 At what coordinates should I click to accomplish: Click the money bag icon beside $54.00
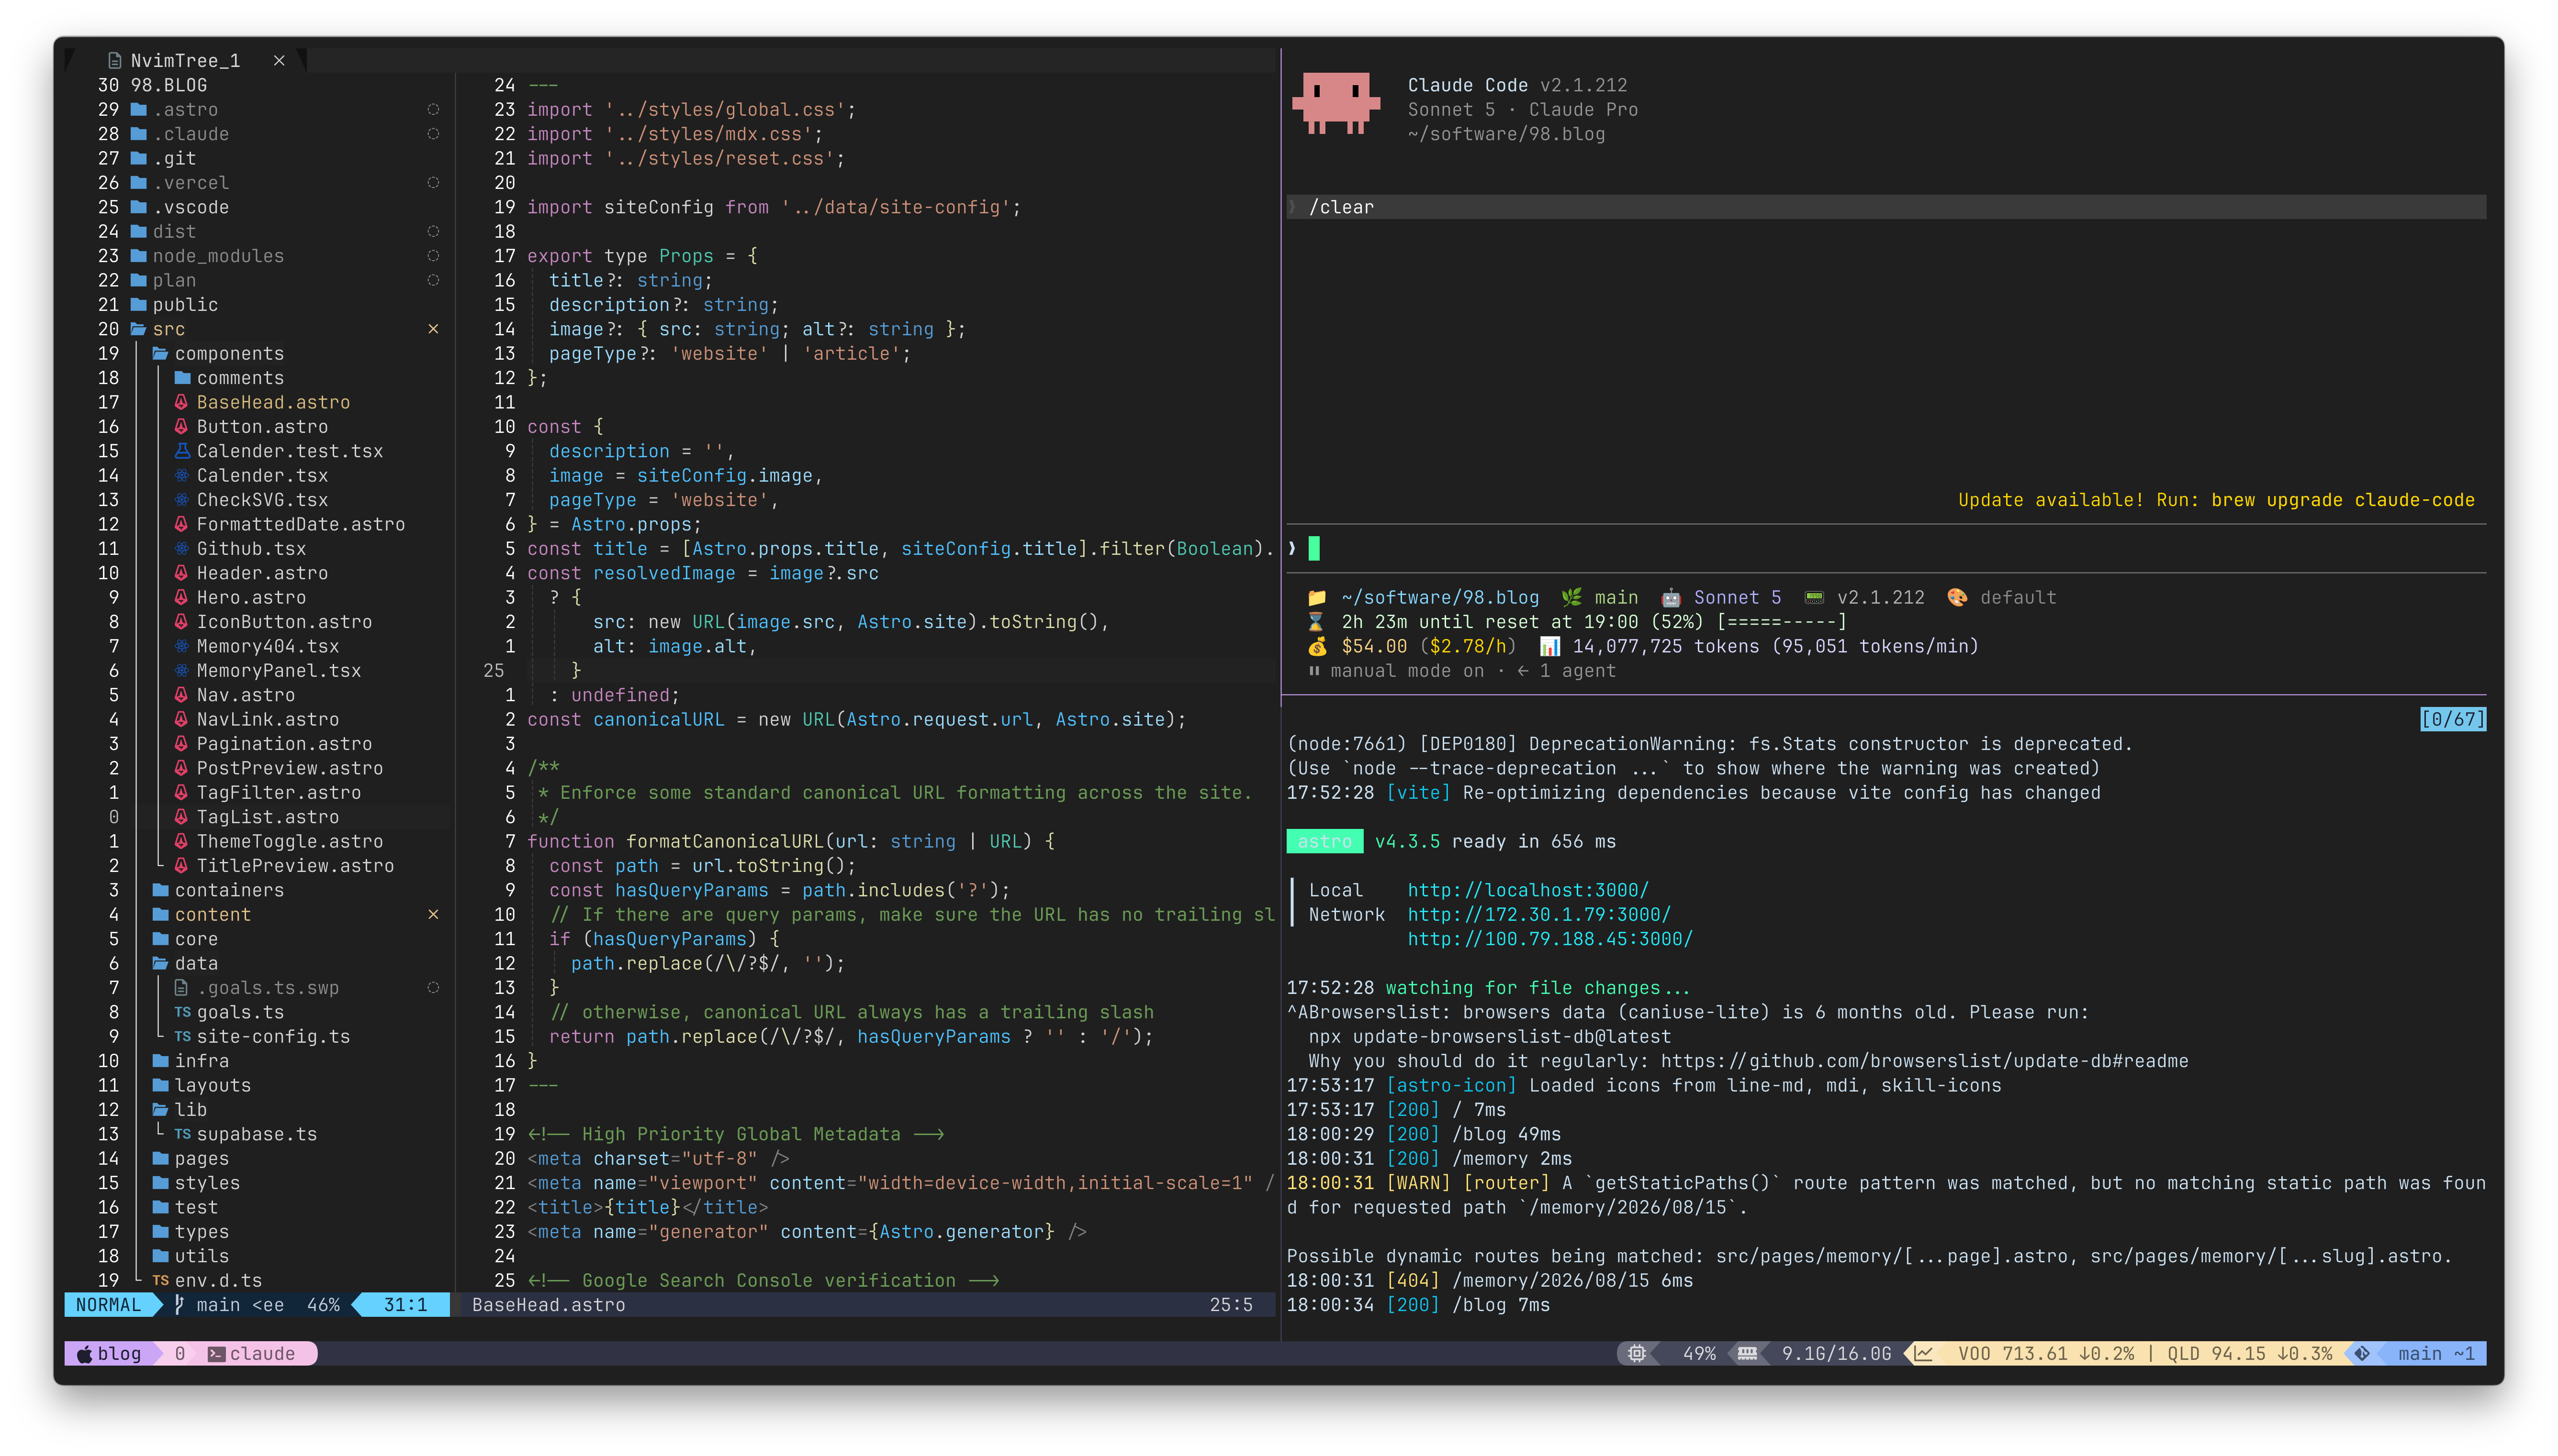coord(1316,646)
